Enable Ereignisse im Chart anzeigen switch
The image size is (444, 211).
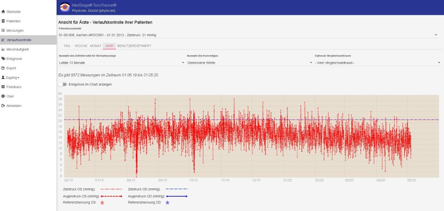click(x=62, y=84)
